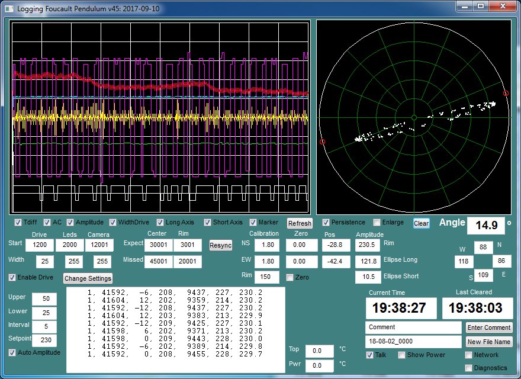
Task: Toggle the Amplitude trace checkbox
Action: click(70, 223)
